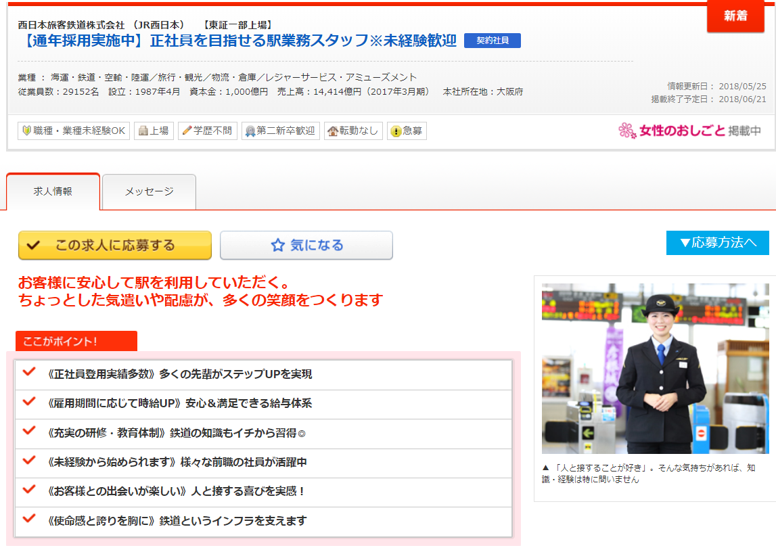The height and width of the screenshot is (550, 776).
Task: Click the second headline line ちょっとした気遣いや配慮が
Action: 200,300
